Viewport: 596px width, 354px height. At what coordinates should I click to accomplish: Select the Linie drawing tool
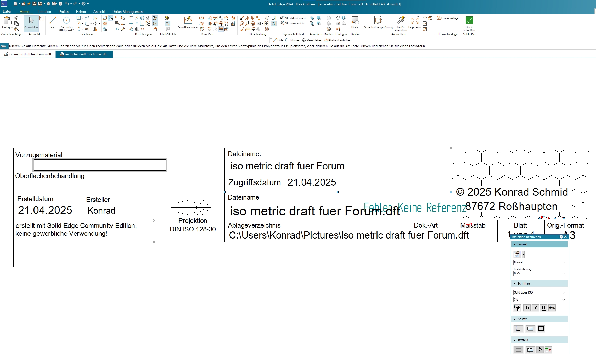pos(53,23)
